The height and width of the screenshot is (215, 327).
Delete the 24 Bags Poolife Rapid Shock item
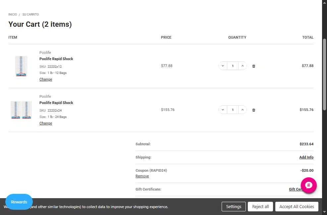(253, 110)
